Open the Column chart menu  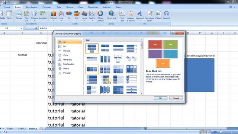tap(54, 16)
